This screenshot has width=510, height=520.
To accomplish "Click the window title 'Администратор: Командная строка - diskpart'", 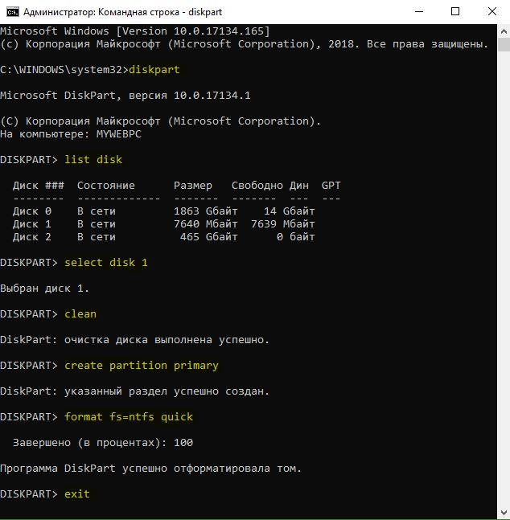I will pos(122,12).
